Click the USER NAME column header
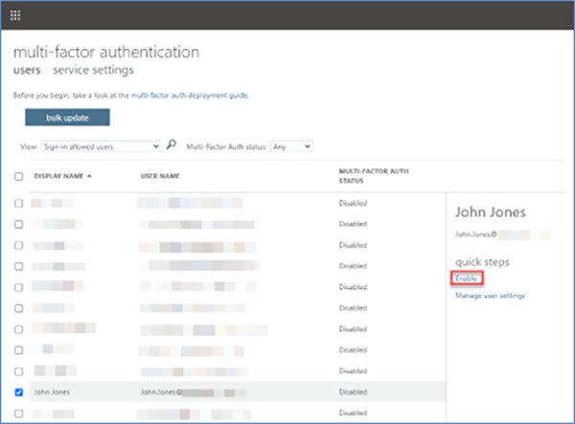The width and height of the screenshot is (575, 424). [160, 176]
